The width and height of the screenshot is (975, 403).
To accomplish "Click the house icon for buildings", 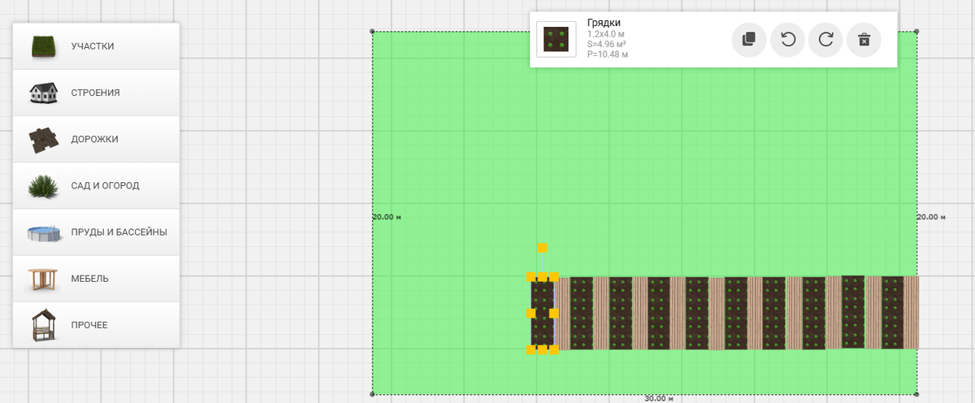I will (x=44, y=93).
